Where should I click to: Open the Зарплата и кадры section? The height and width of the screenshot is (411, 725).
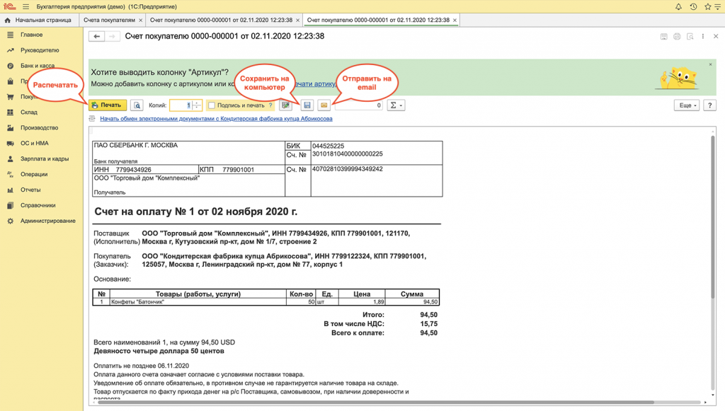click(45, 158)
